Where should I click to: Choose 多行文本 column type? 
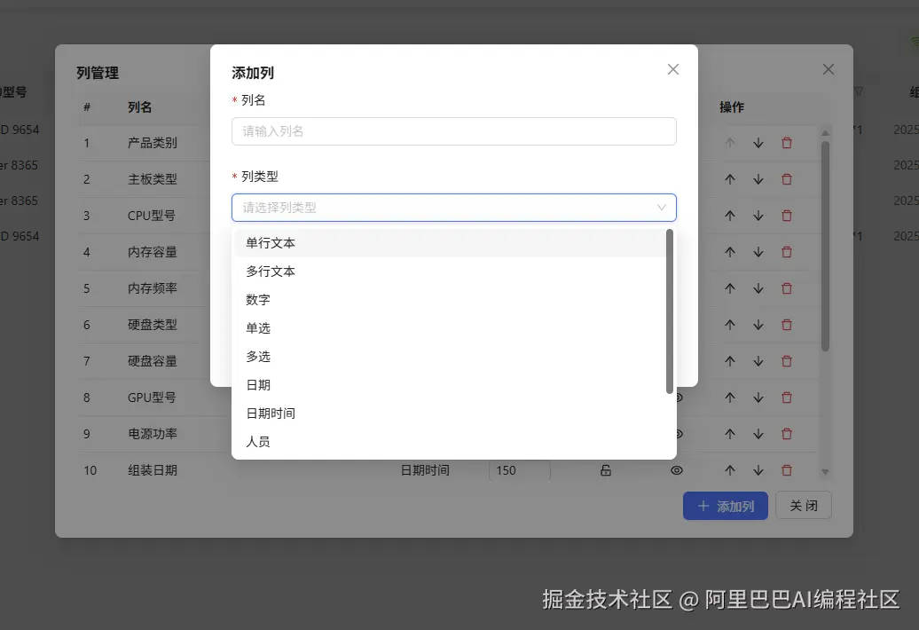450,272
